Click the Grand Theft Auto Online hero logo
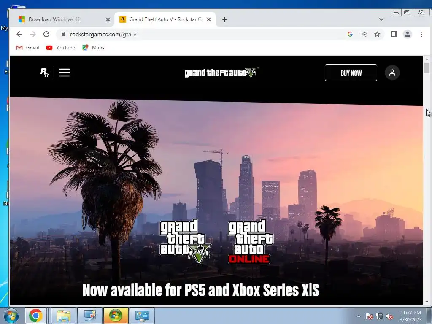The image size is (432, 324). [x=251, y=242]
